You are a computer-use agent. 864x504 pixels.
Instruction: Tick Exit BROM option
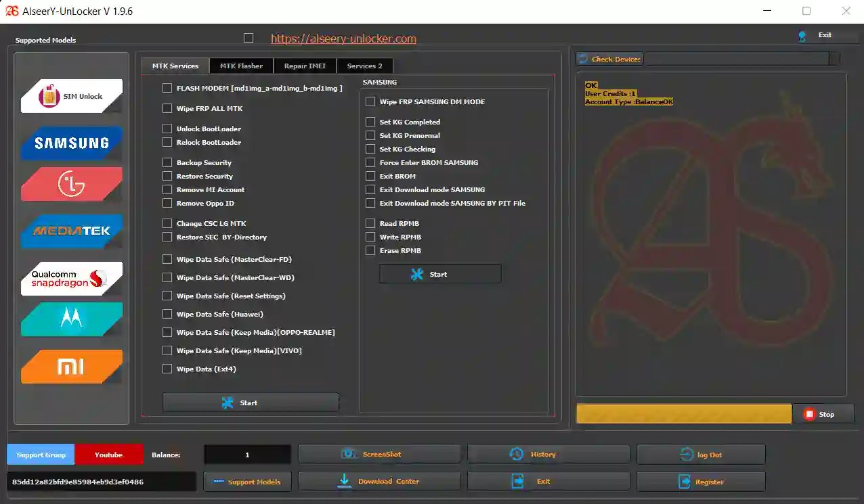pyautogui.click(x=370, y=176)
